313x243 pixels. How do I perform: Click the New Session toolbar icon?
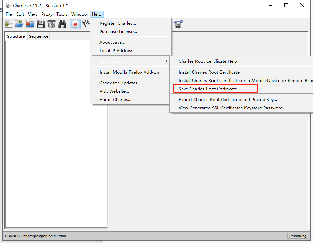[8, 24]
